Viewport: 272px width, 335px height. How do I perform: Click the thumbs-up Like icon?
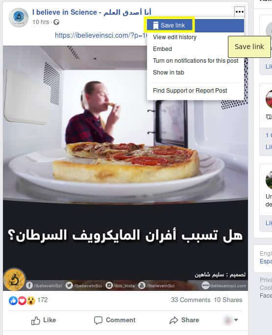tap(36, 320)
